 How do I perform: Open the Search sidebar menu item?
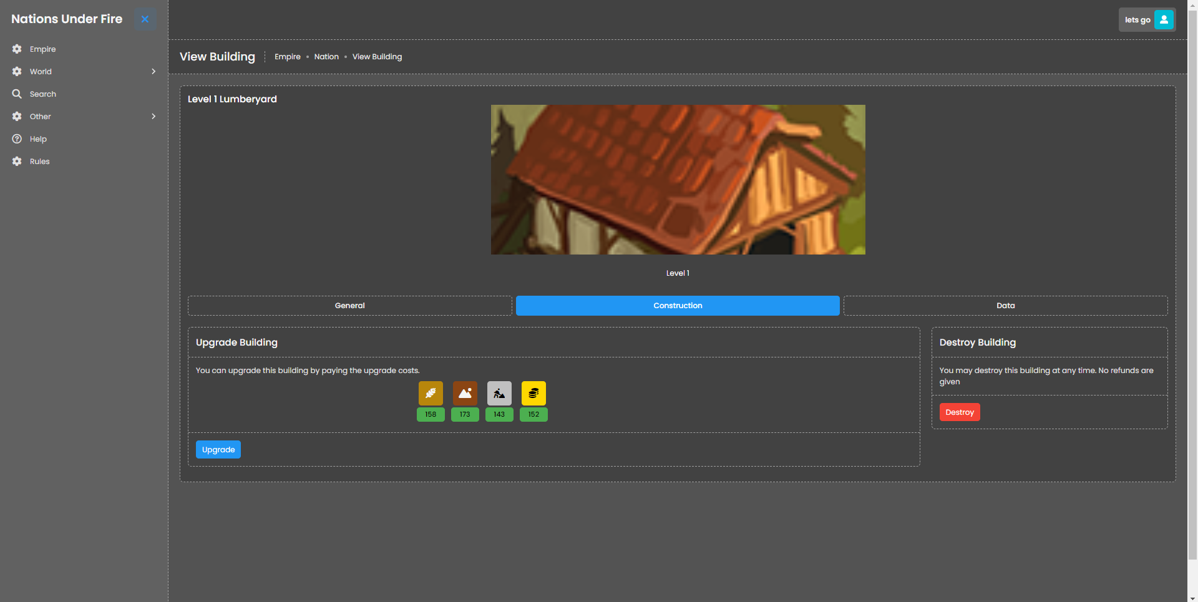tap(84, 94)
